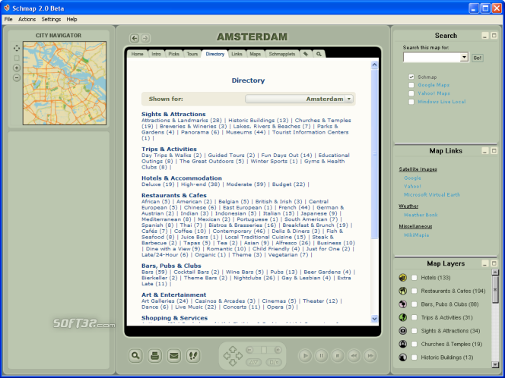This screenshot has height=378, width=505.
Task: Check the Yahoo! Maps search checkbox
Action: click(411, 93)
